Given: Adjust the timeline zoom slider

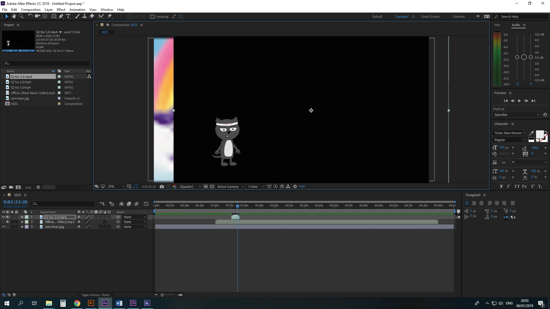Looking at the screenshot, I should click(162, 295).
